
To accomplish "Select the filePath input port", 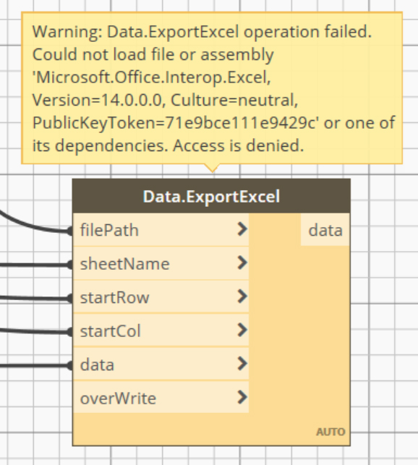I will click(x=161, y=230).
